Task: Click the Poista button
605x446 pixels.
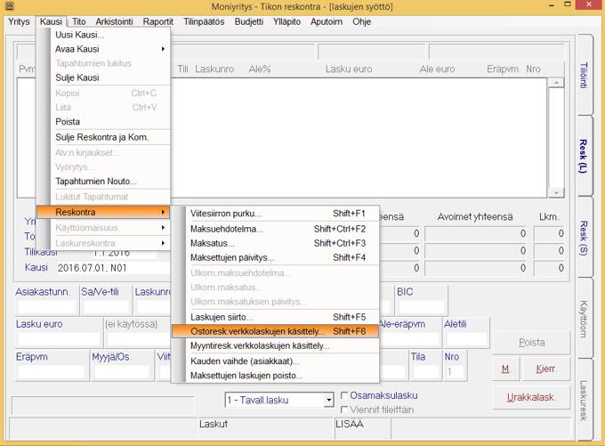Action: (x=531, y=343)
